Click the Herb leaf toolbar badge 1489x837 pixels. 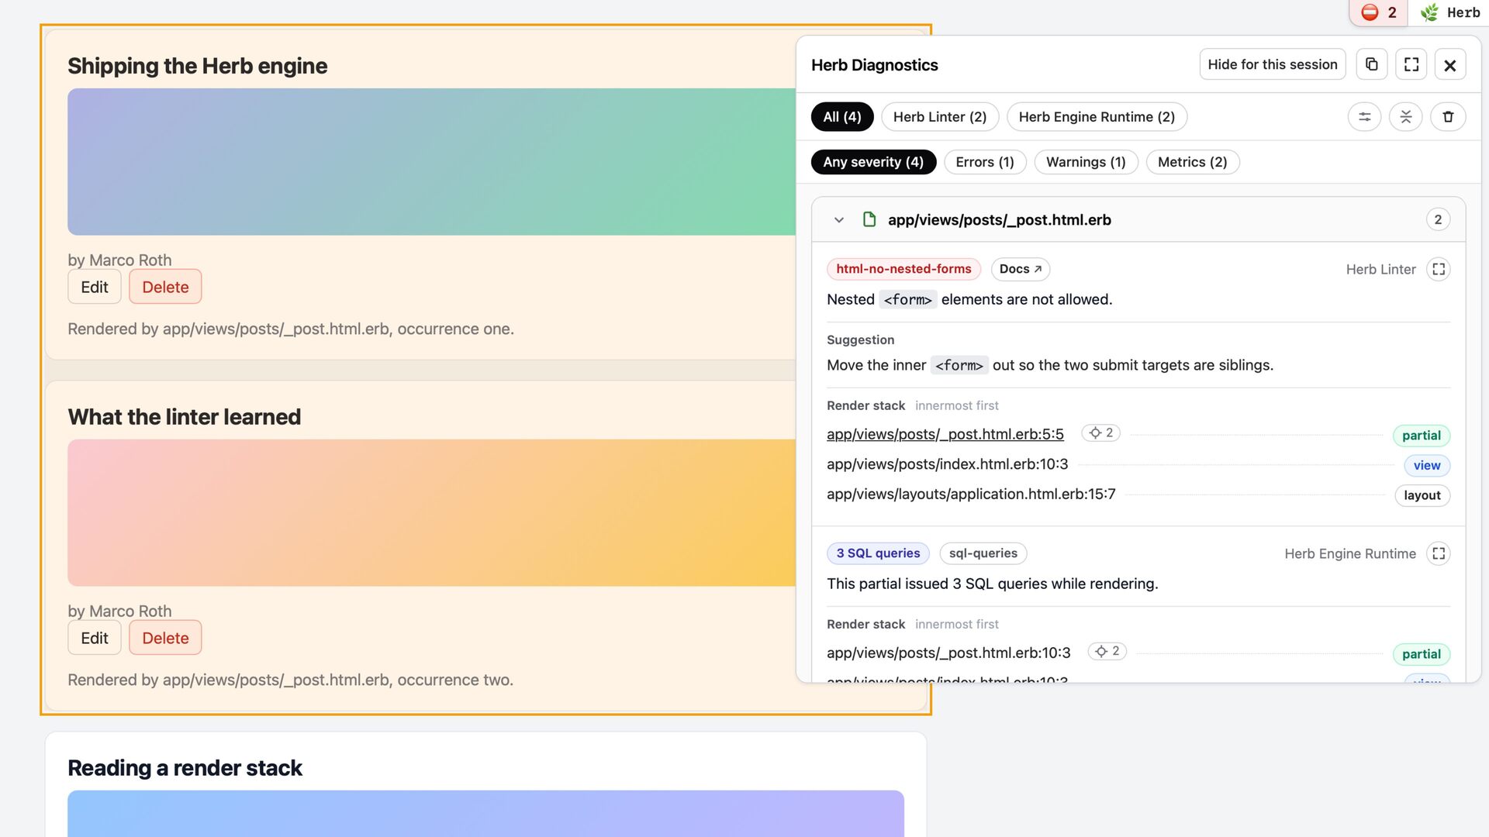(1449, 12)
